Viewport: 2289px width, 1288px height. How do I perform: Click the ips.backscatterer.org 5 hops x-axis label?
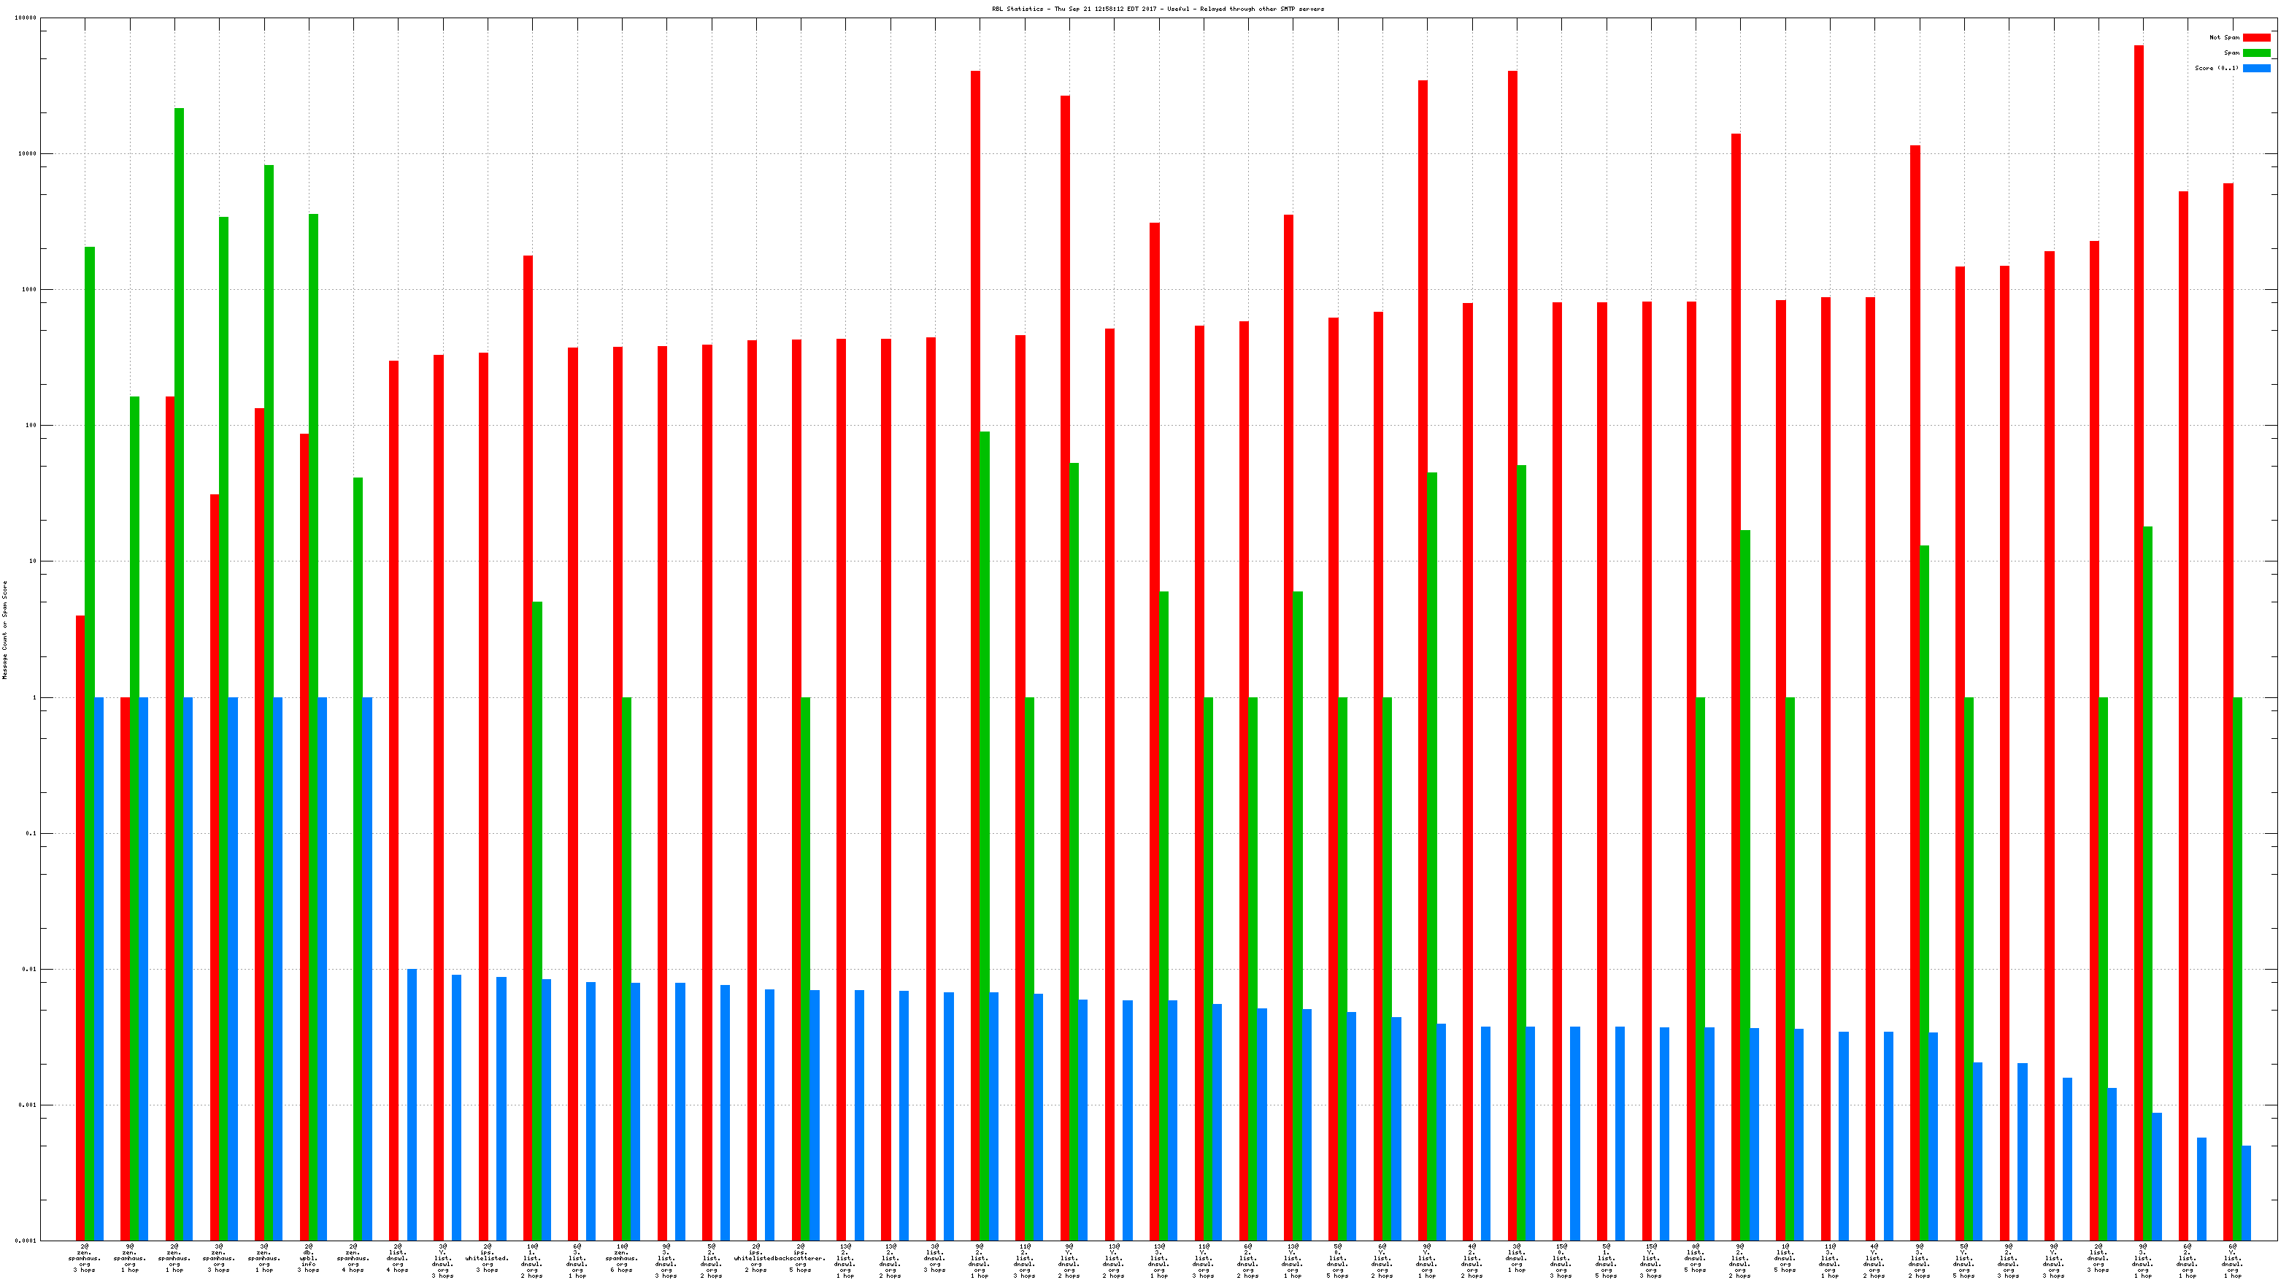click(800, 1258)
